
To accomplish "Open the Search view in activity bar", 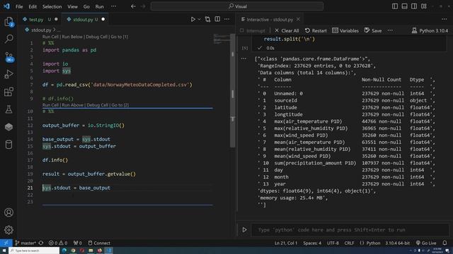I will 9,39.
